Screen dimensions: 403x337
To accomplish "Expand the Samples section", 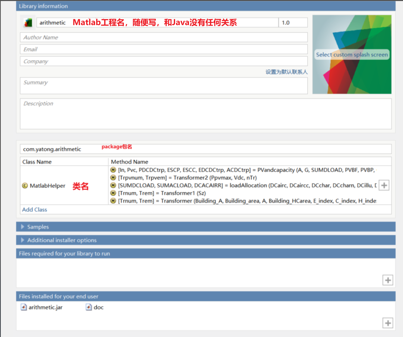I will click(23, 227).
